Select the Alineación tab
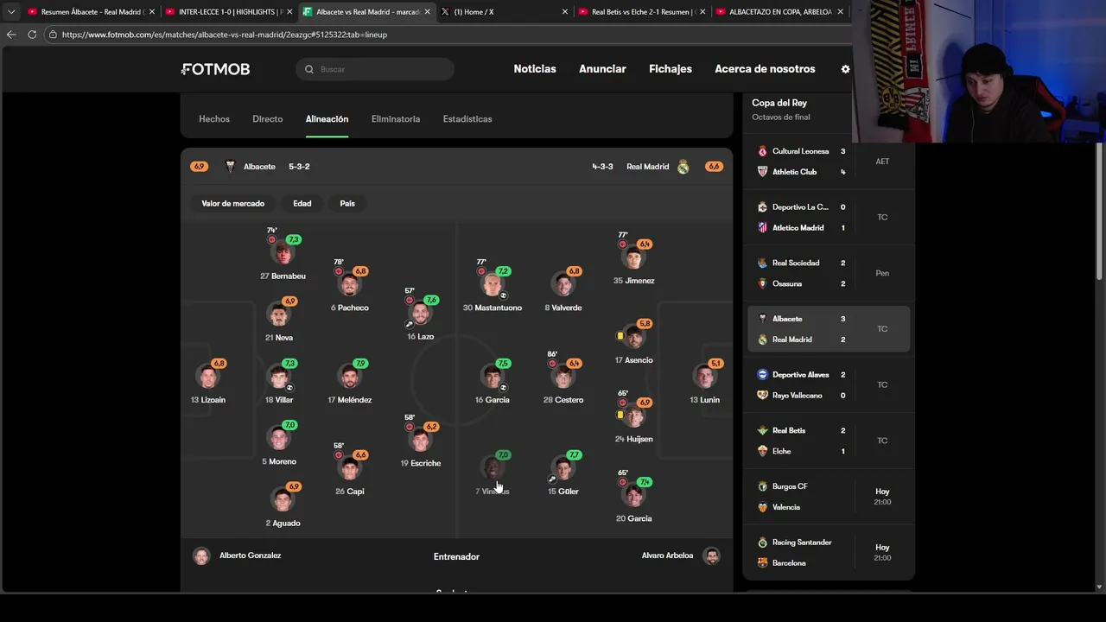 point(327,119)
